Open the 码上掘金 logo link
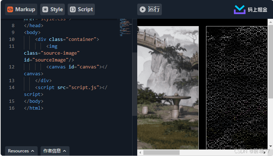 (x=250, y=9)
